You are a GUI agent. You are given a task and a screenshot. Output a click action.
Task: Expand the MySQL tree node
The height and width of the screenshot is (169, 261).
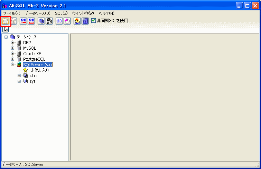point(13,48)
